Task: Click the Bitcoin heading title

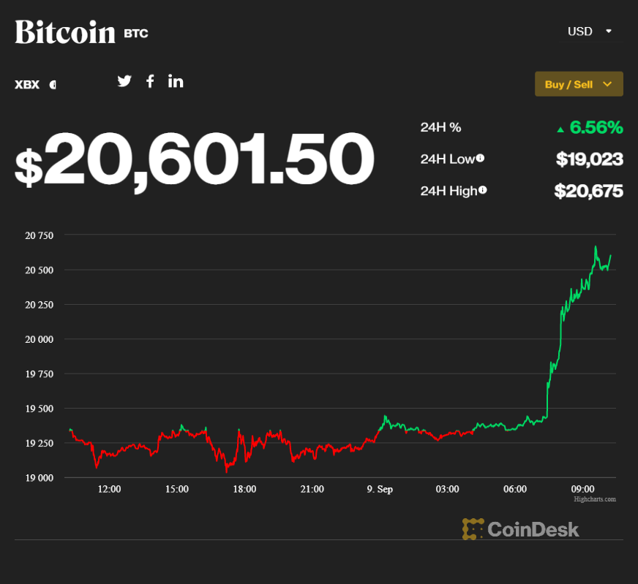Action: (64, 31)
